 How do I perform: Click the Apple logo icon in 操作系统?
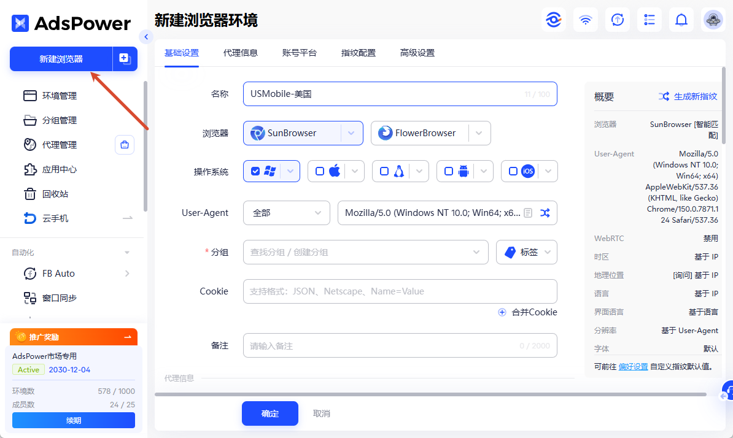[x=335, y=171]
